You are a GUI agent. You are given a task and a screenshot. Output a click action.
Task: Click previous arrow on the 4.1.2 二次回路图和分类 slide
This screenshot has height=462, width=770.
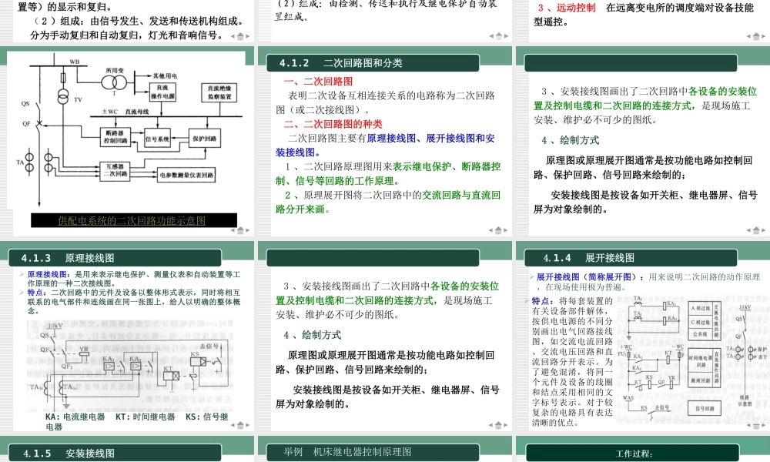490,231
